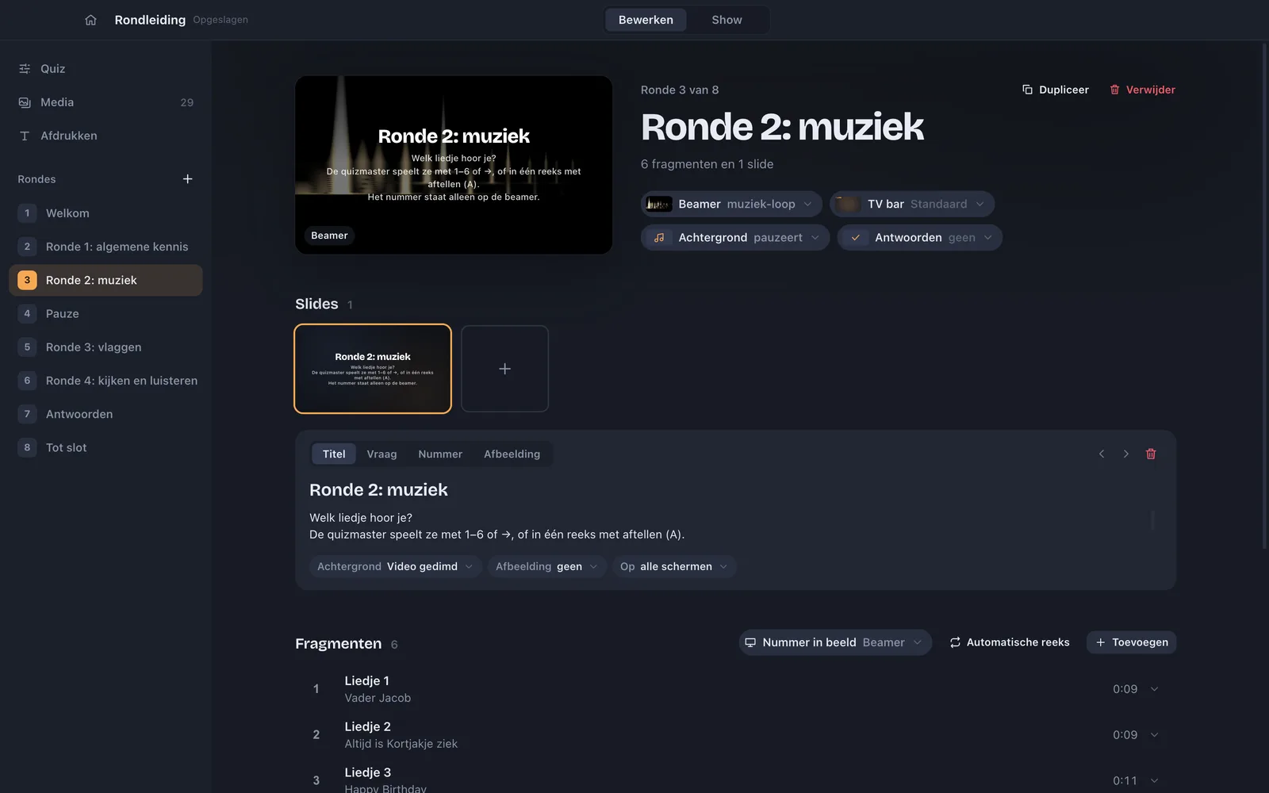Open Op alle schermen dropdown
The width and height of the screenshot is (1269, 793).
674,566
